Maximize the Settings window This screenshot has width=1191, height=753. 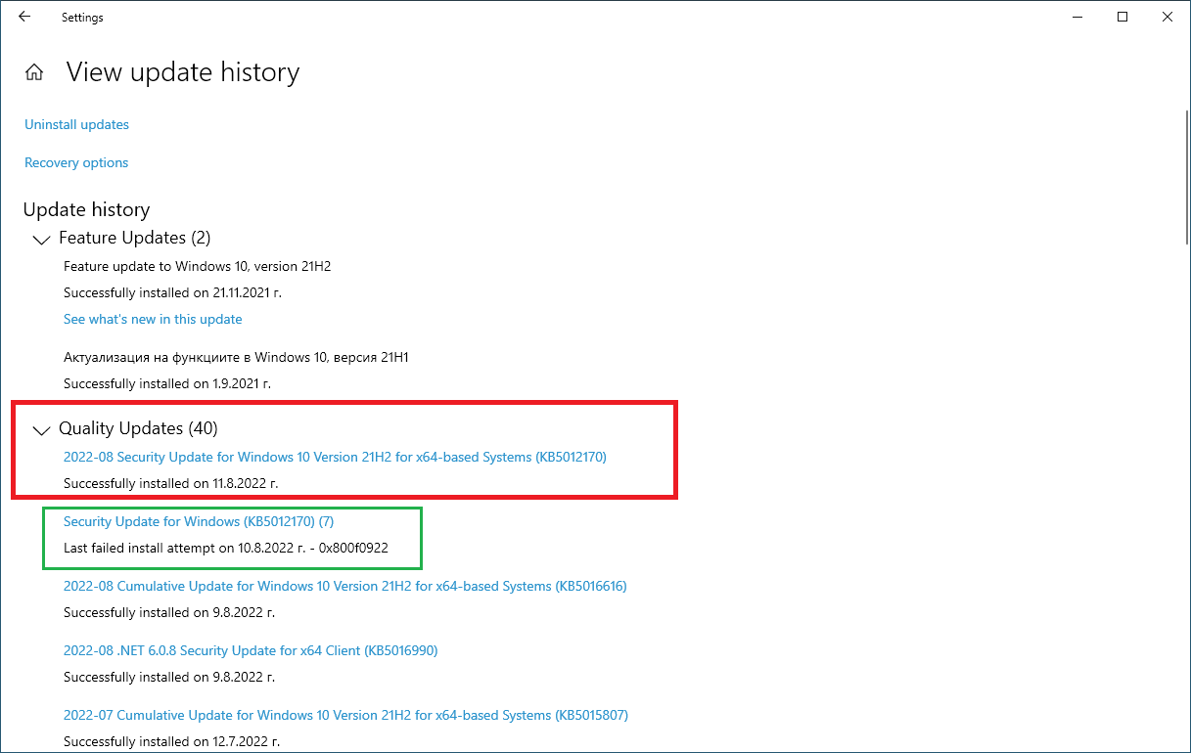(1122, 17)
